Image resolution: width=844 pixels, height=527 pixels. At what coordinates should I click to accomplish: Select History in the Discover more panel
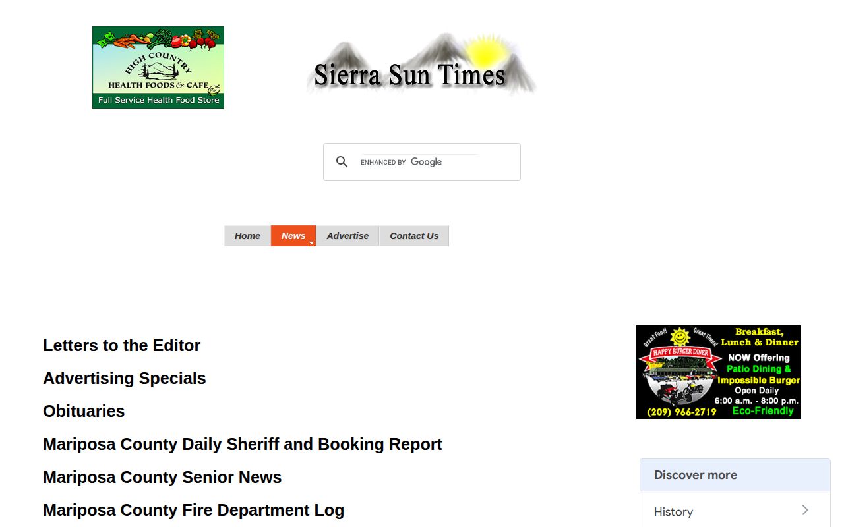pyautogui.click(x=735, y=509)
